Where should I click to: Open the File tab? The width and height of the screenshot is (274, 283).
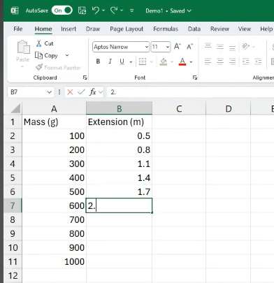pyautogui.click(x=18, y=29)
